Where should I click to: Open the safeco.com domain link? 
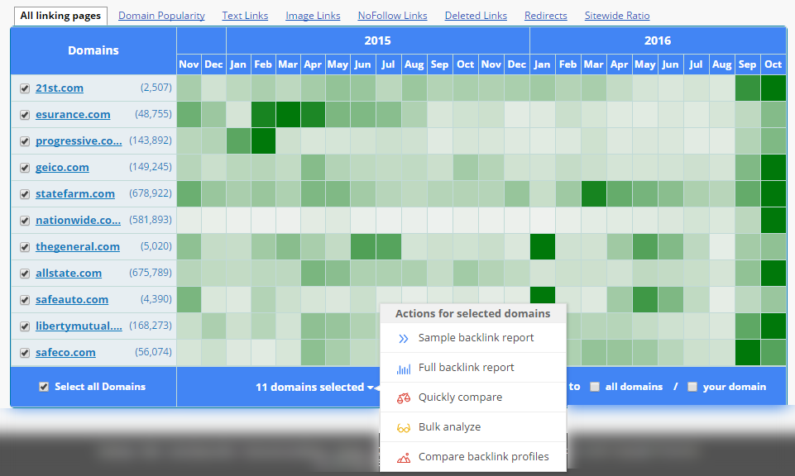[x=65, y=352]
